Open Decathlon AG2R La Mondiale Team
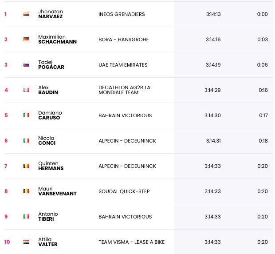This screenshot has width=275, height=254. tap(124, 90)
